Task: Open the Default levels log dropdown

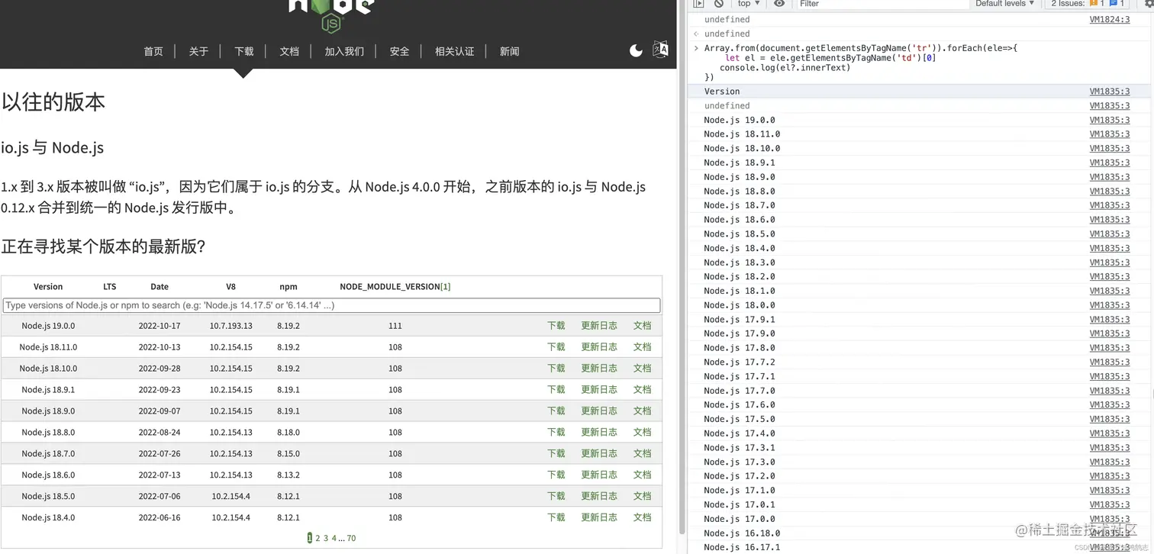Action: (x=1004, y=4)
